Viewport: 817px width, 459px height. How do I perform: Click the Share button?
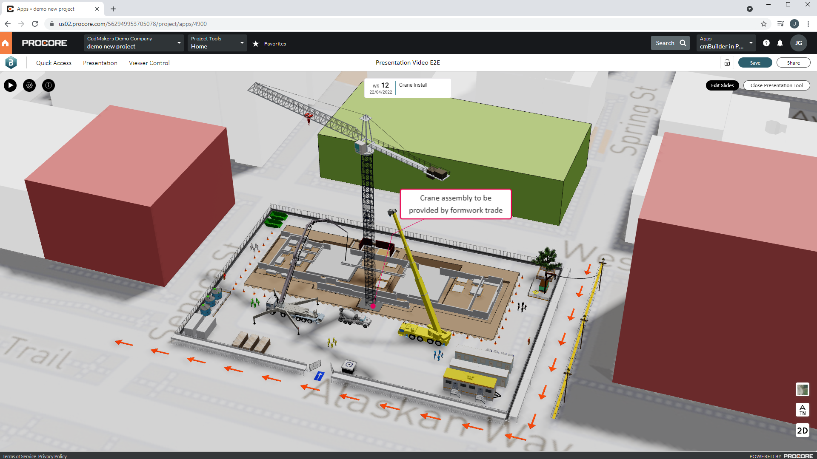793,63
